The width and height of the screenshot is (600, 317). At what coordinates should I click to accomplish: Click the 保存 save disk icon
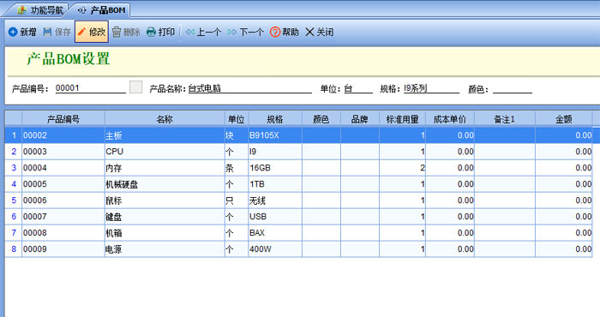tap(47, 32)
